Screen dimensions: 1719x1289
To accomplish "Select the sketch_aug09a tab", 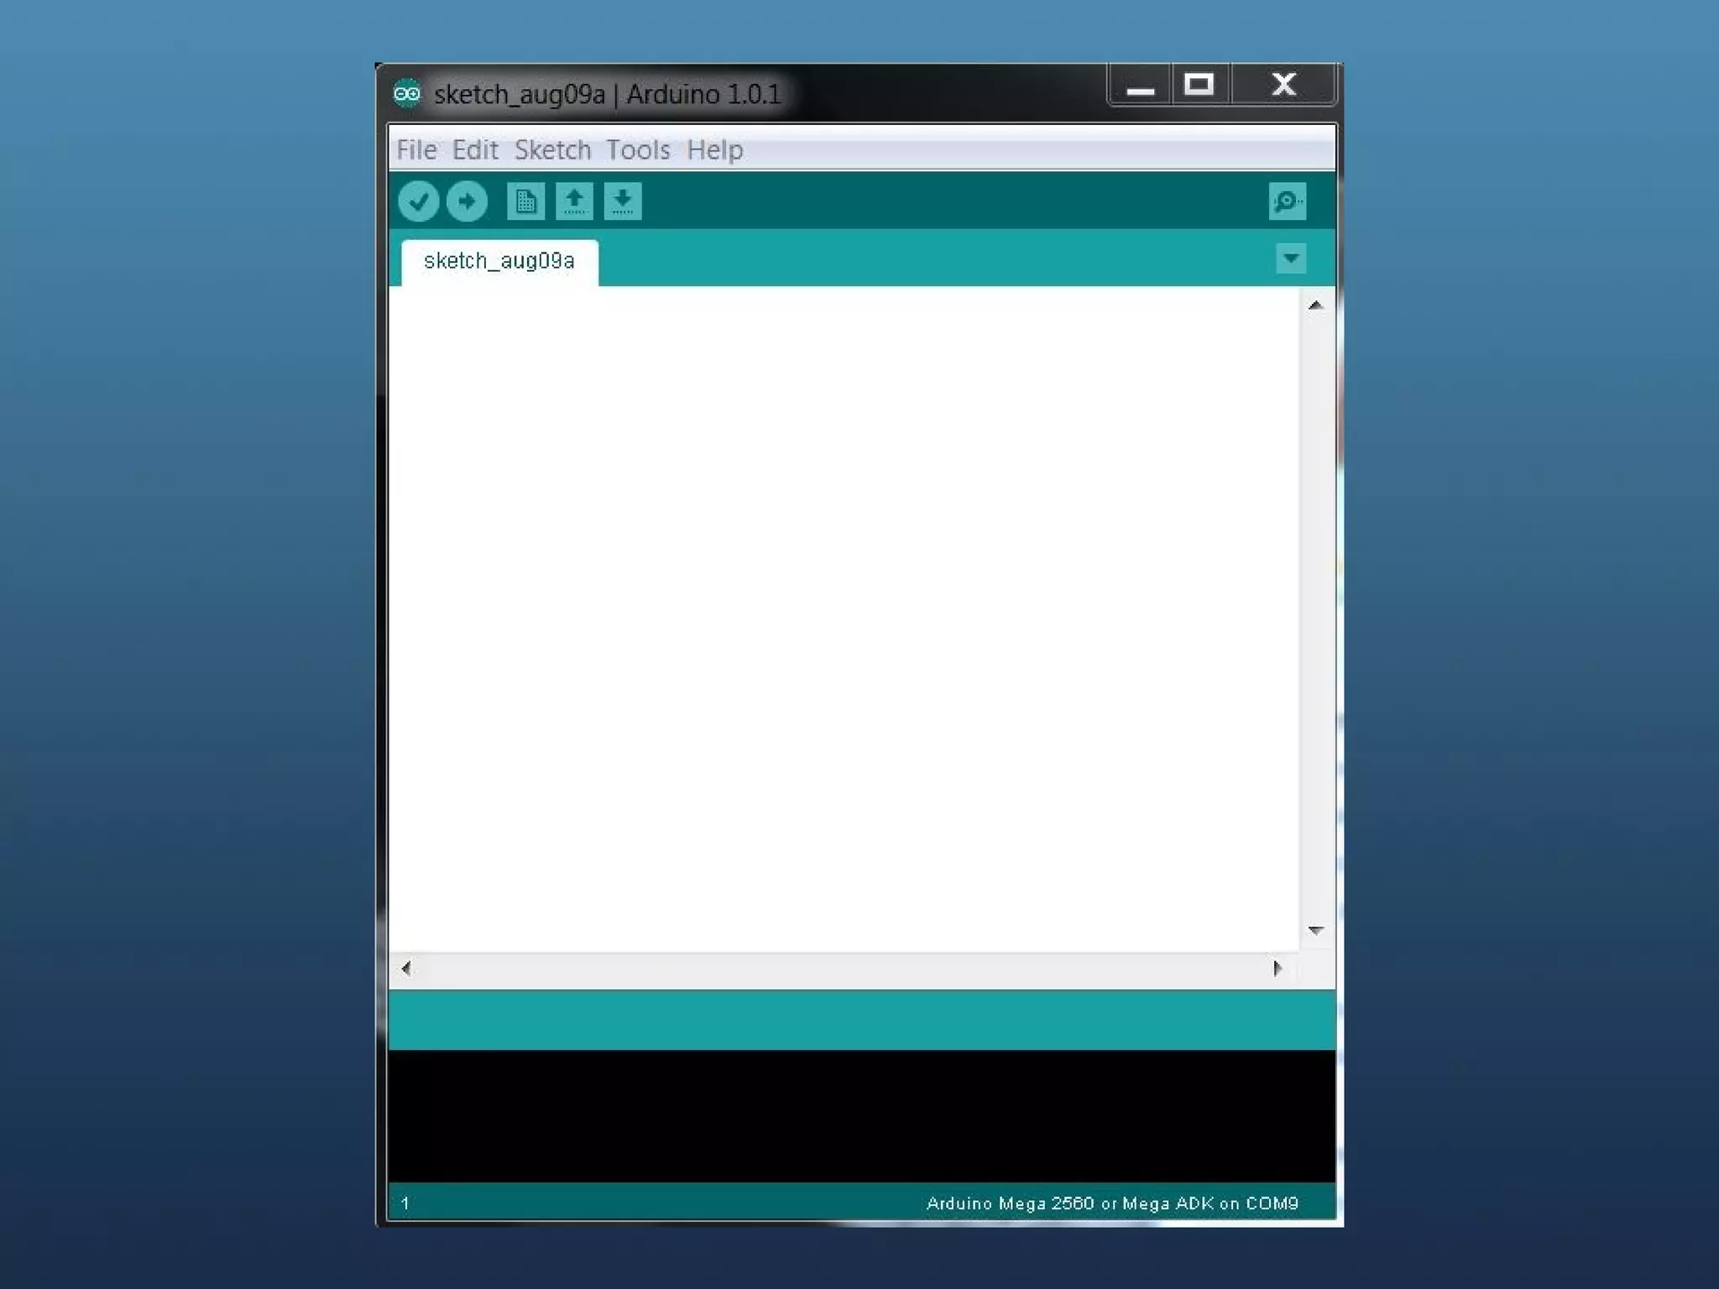I will point(499,262).
